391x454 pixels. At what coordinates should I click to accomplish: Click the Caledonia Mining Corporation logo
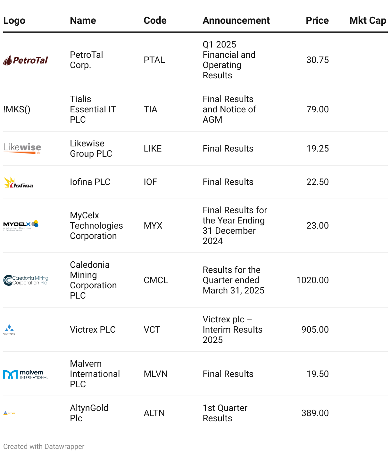tap(26, 280)
